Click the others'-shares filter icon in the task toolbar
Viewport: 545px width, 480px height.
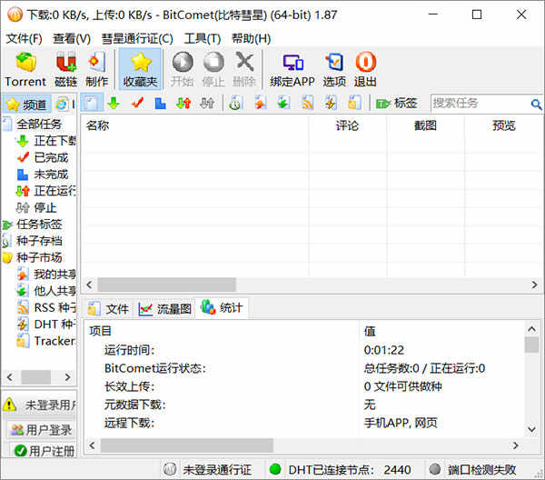(x=284, y=104)
